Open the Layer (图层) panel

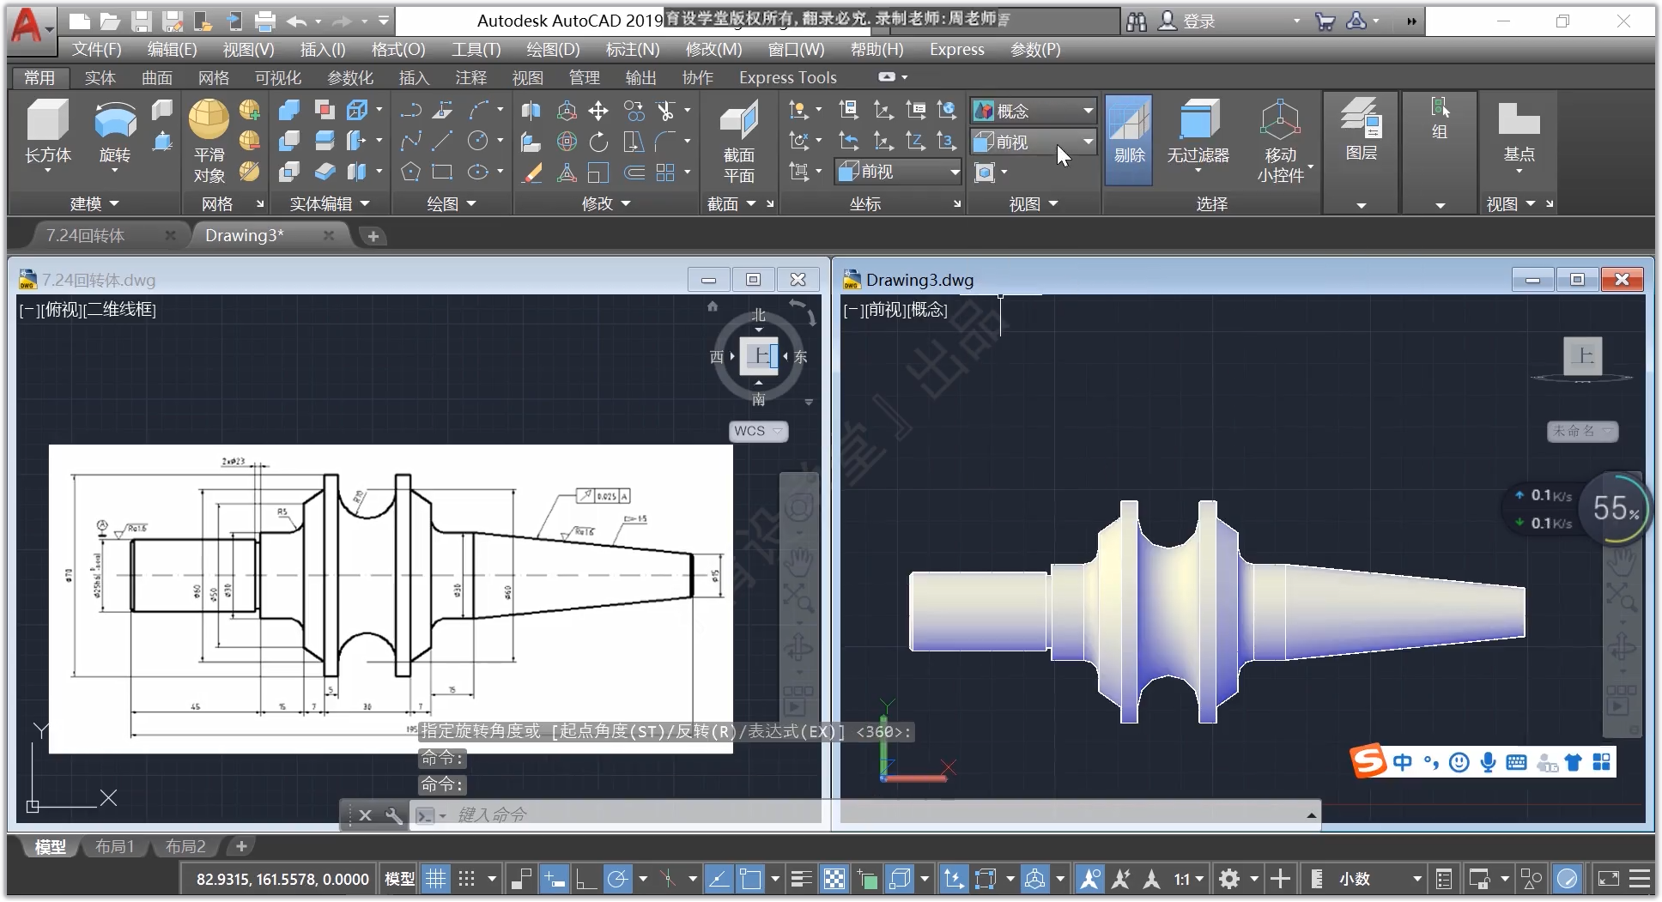[1362, 130]
